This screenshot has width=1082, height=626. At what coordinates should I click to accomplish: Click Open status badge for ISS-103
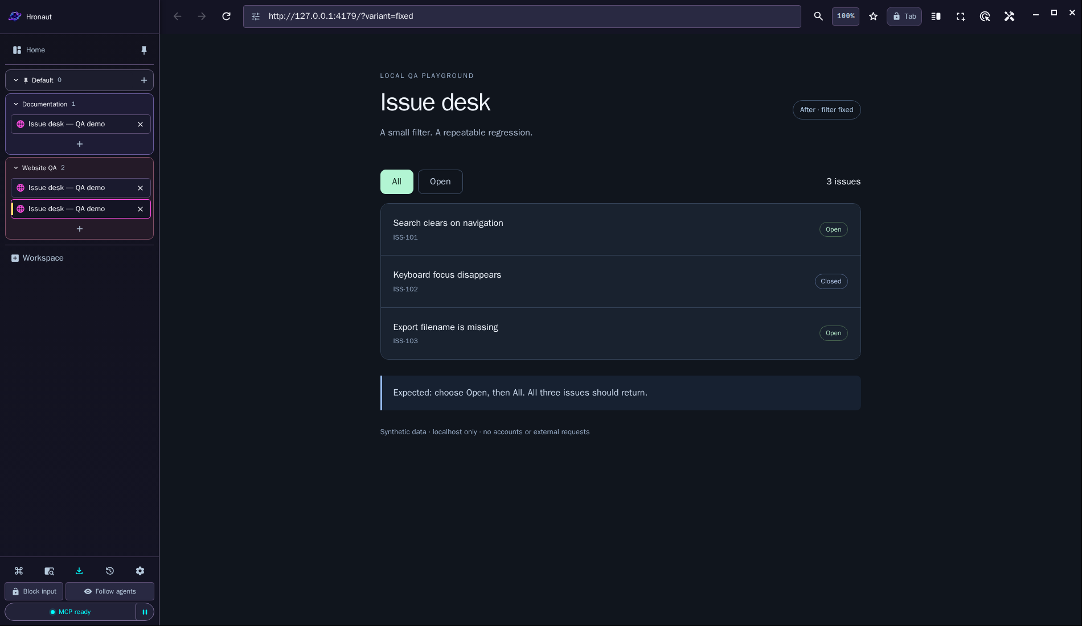833,333
